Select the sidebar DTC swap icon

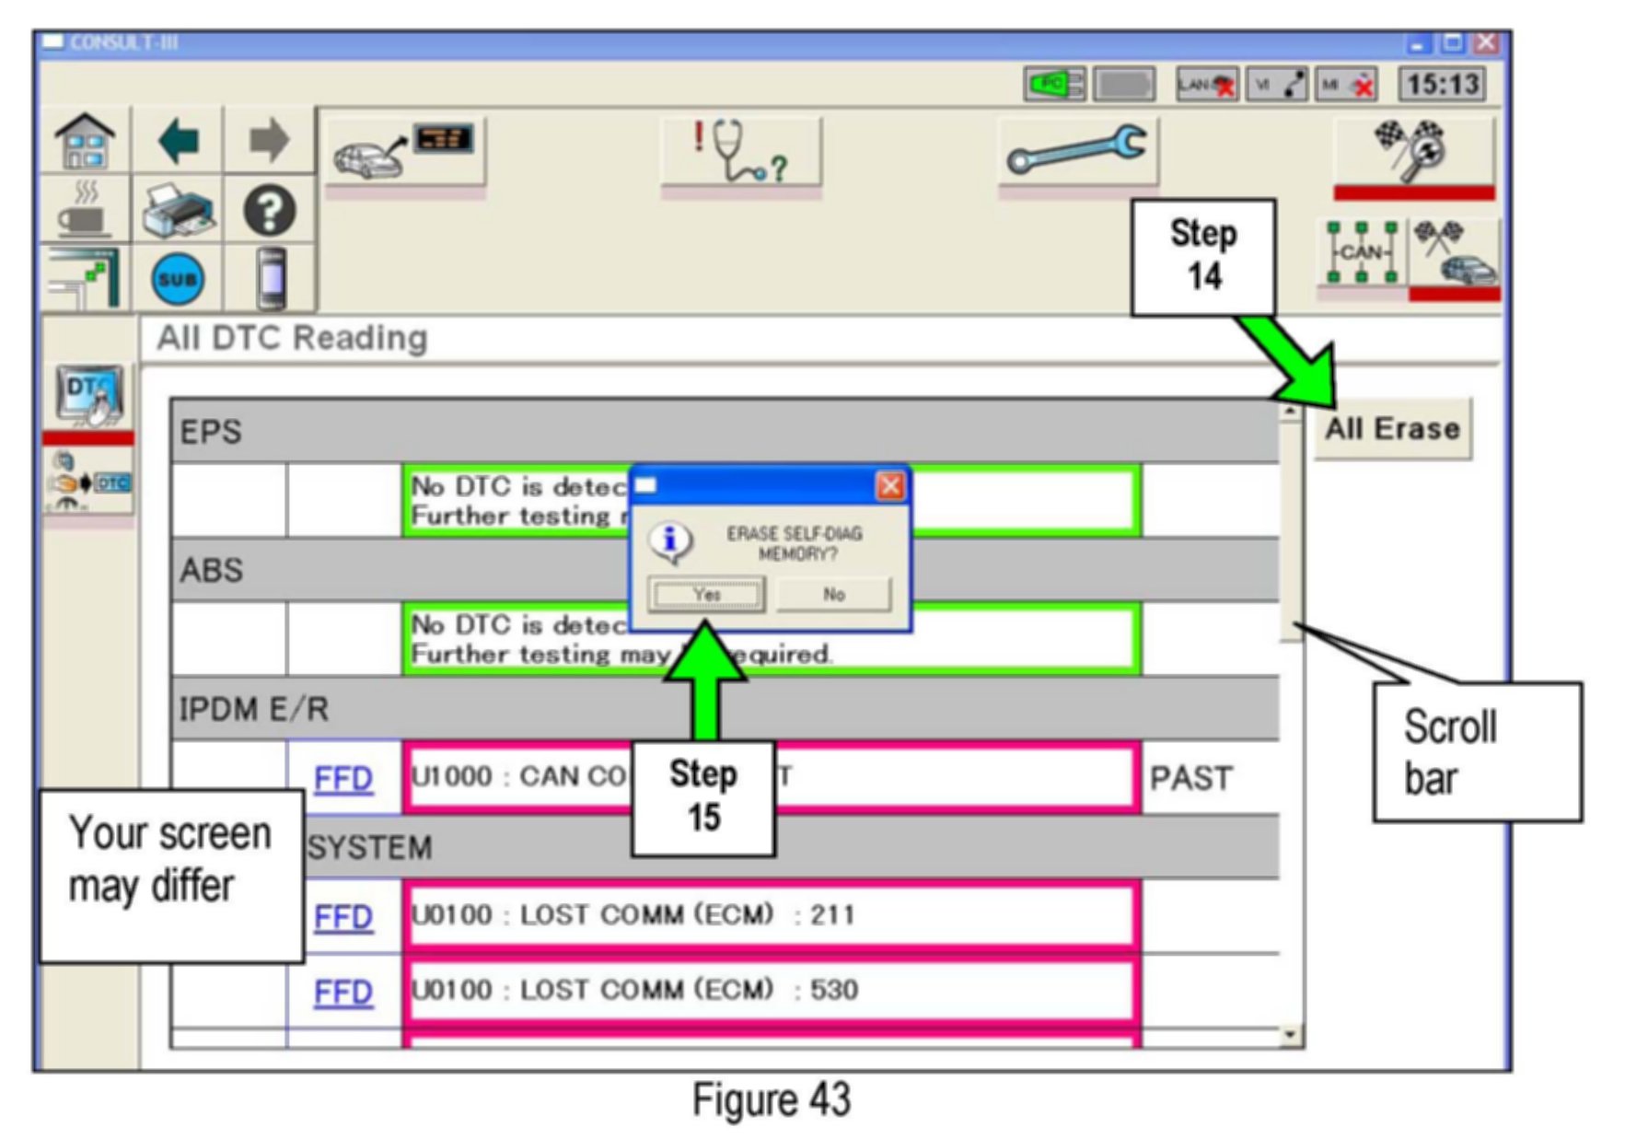point(88,482)
